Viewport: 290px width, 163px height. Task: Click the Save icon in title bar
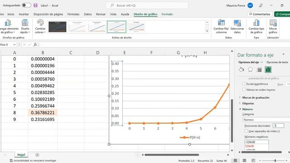click(x=35, y=5)
